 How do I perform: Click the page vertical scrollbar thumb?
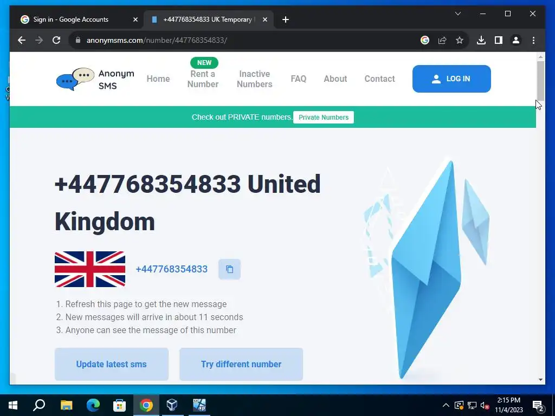540,81
